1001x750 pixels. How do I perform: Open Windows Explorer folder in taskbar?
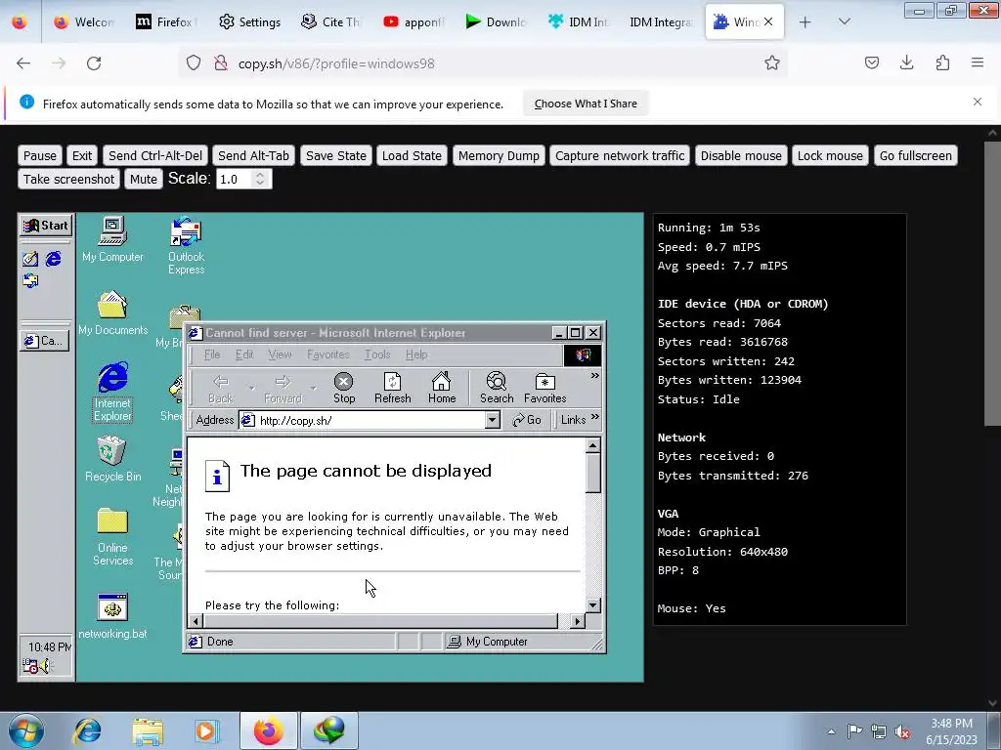click(148, 730)
